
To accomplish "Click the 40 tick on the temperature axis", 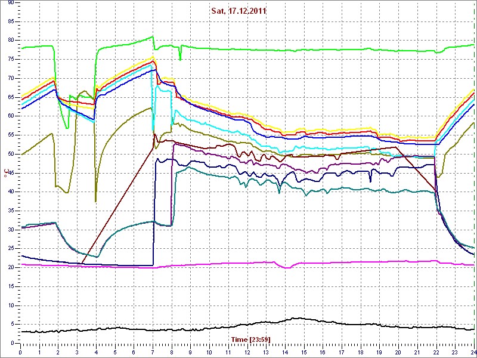I will 10,192.
